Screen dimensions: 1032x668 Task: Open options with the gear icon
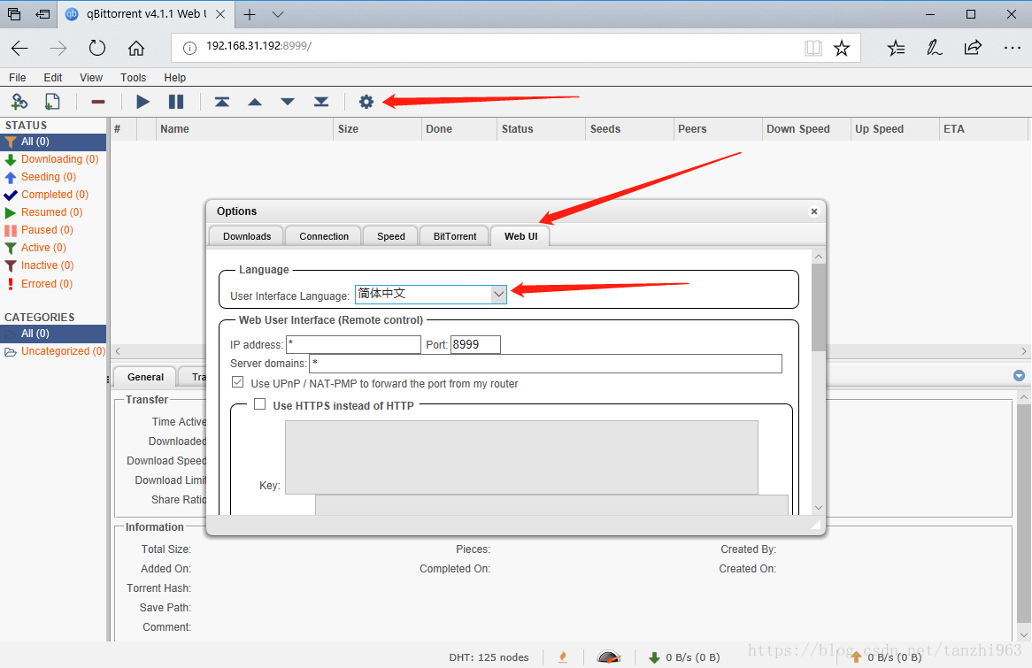(x=366, y=102)
